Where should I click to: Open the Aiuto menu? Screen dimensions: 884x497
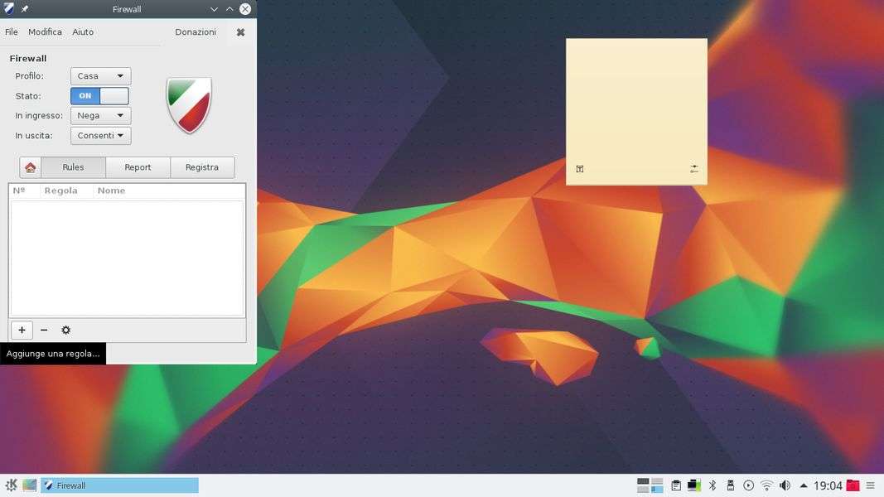click(83, 32)
